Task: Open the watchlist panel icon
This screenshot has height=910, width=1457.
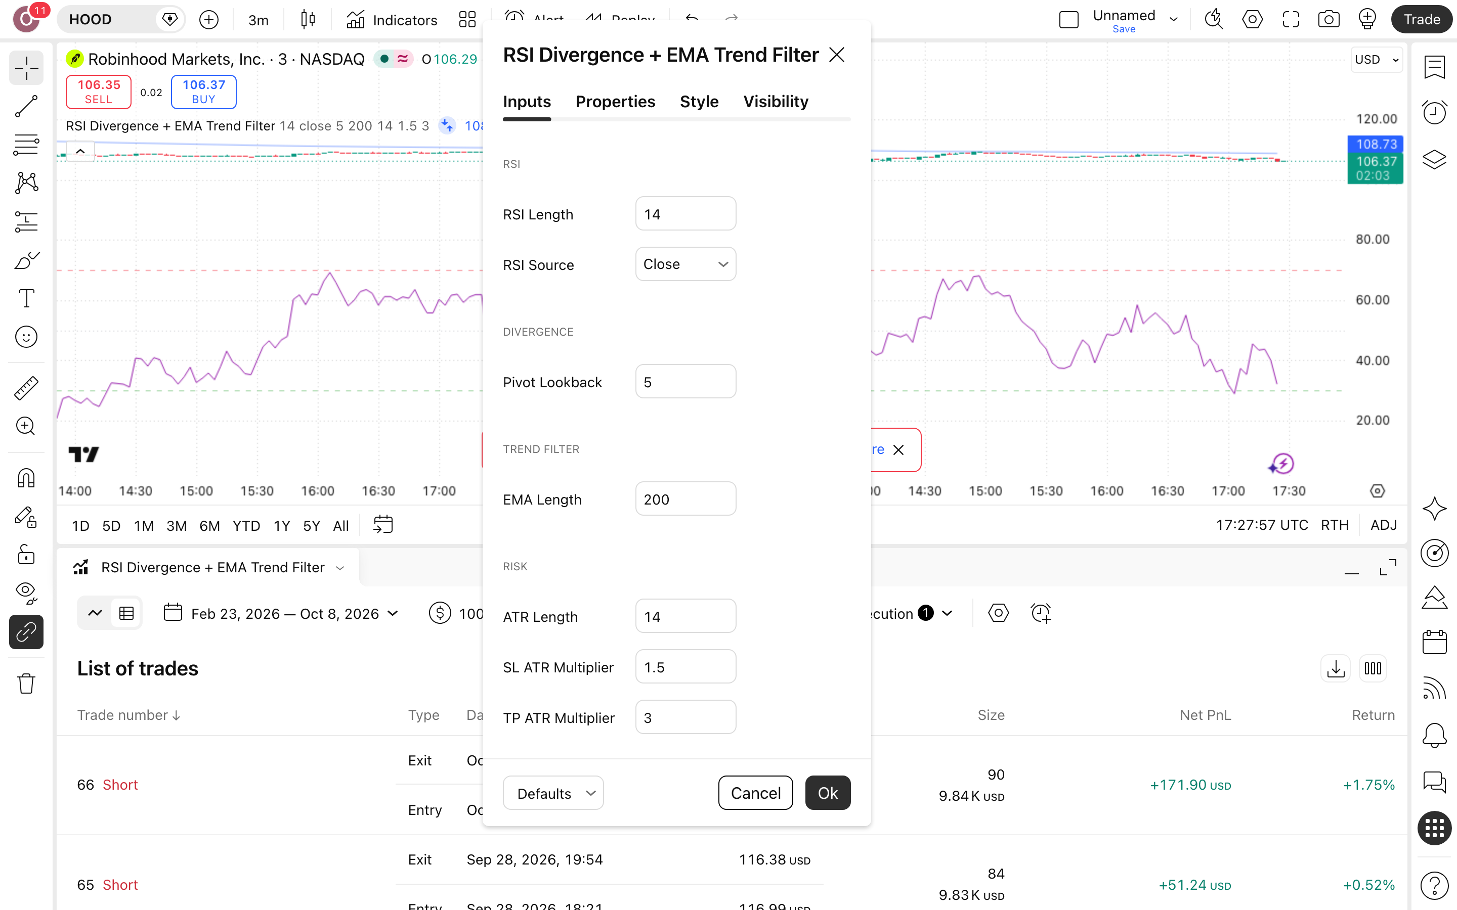Action: click(x=1435, y=68)
